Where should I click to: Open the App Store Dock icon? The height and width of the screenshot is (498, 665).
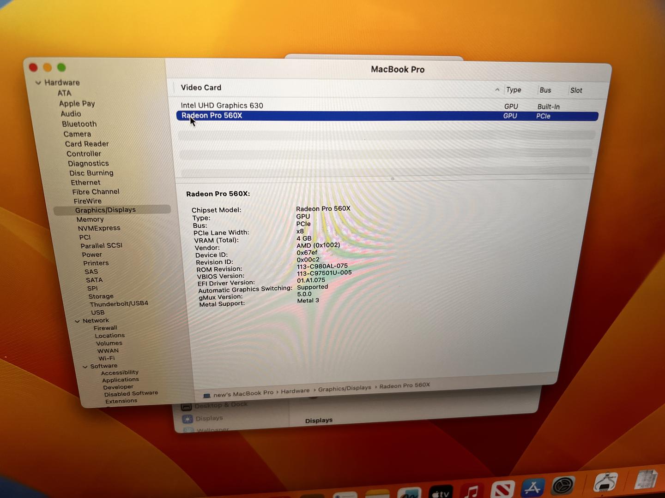point(532,487)
